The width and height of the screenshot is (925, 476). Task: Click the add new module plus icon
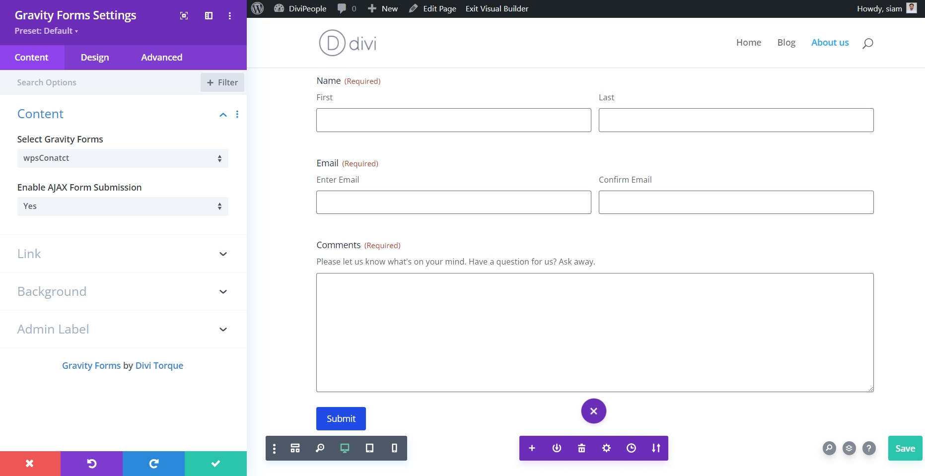[532, 448]
